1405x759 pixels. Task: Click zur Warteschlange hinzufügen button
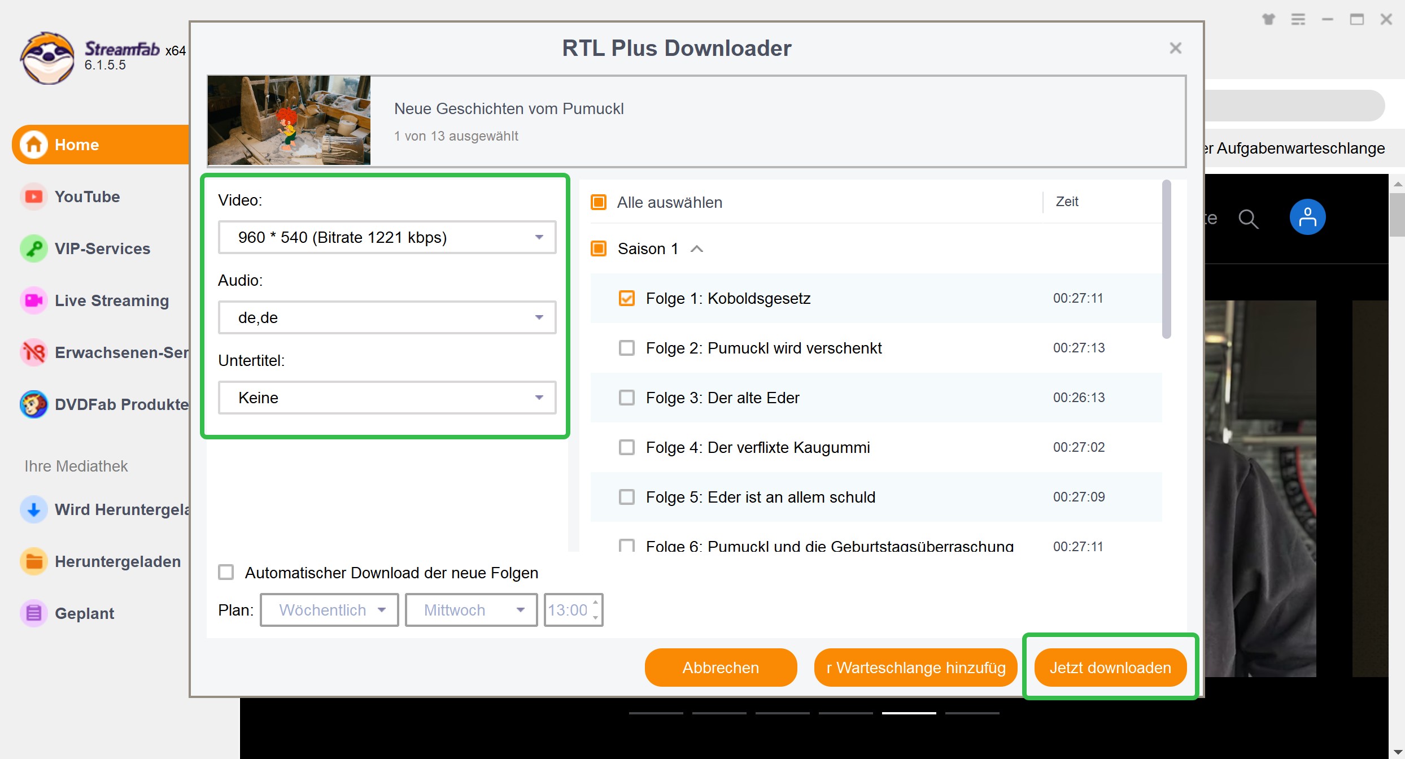coord(915,668)
